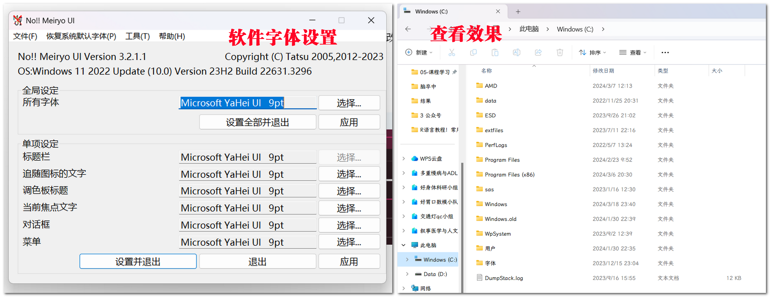Expand the WPS云盘 tree node
770x297 pixels.
click(404, 159)
